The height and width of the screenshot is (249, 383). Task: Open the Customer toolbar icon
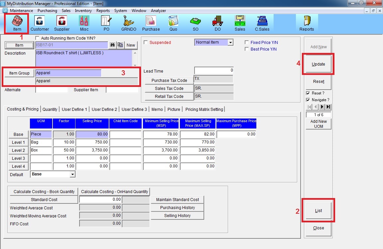tap(40, 23)
